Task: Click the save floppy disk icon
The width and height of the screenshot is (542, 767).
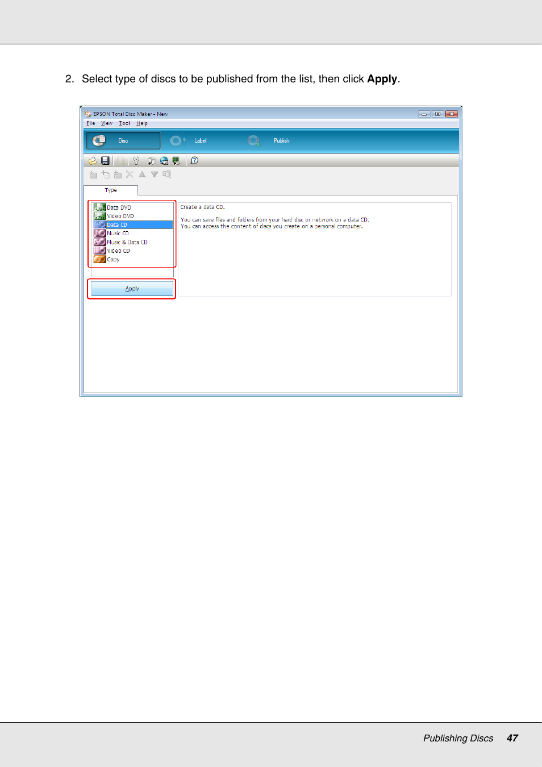Action: click(105, 161)
